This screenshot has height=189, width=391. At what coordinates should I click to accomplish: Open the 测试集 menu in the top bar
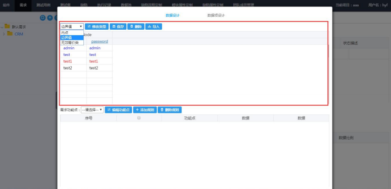tap(65, 5)
